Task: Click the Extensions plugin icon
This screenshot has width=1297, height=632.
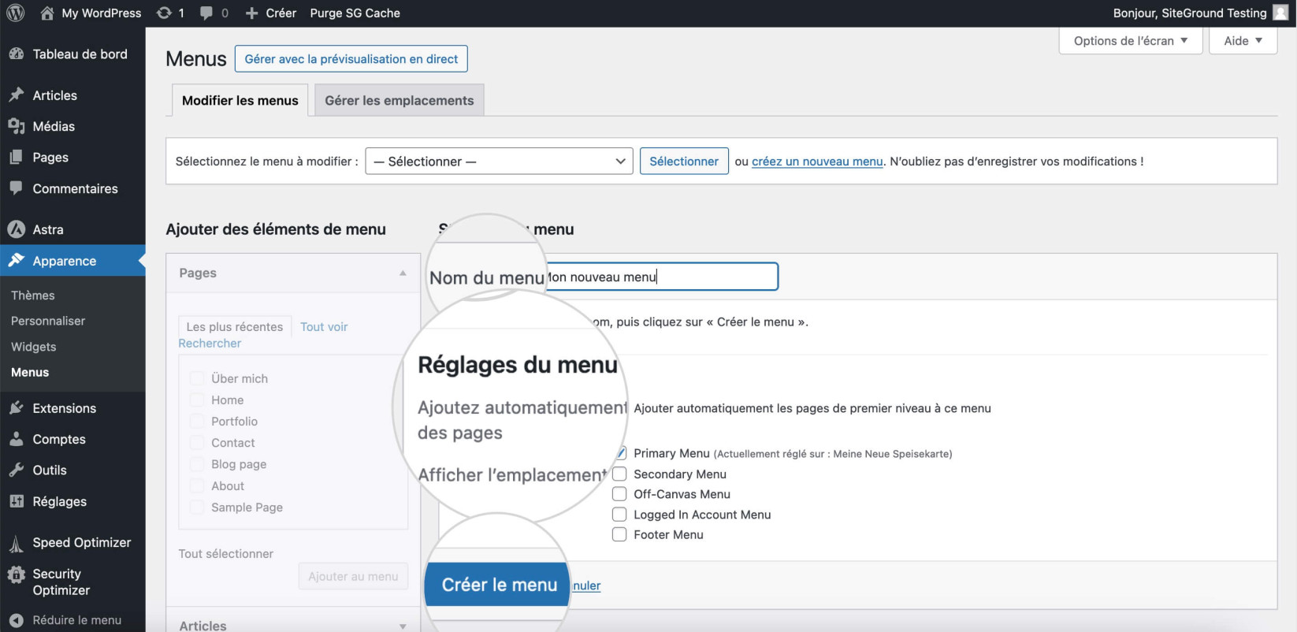Action: [17, 408]
